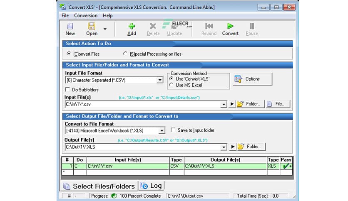Start conversion with green Convert icon
348x201 pixels.
pos(230,26)
